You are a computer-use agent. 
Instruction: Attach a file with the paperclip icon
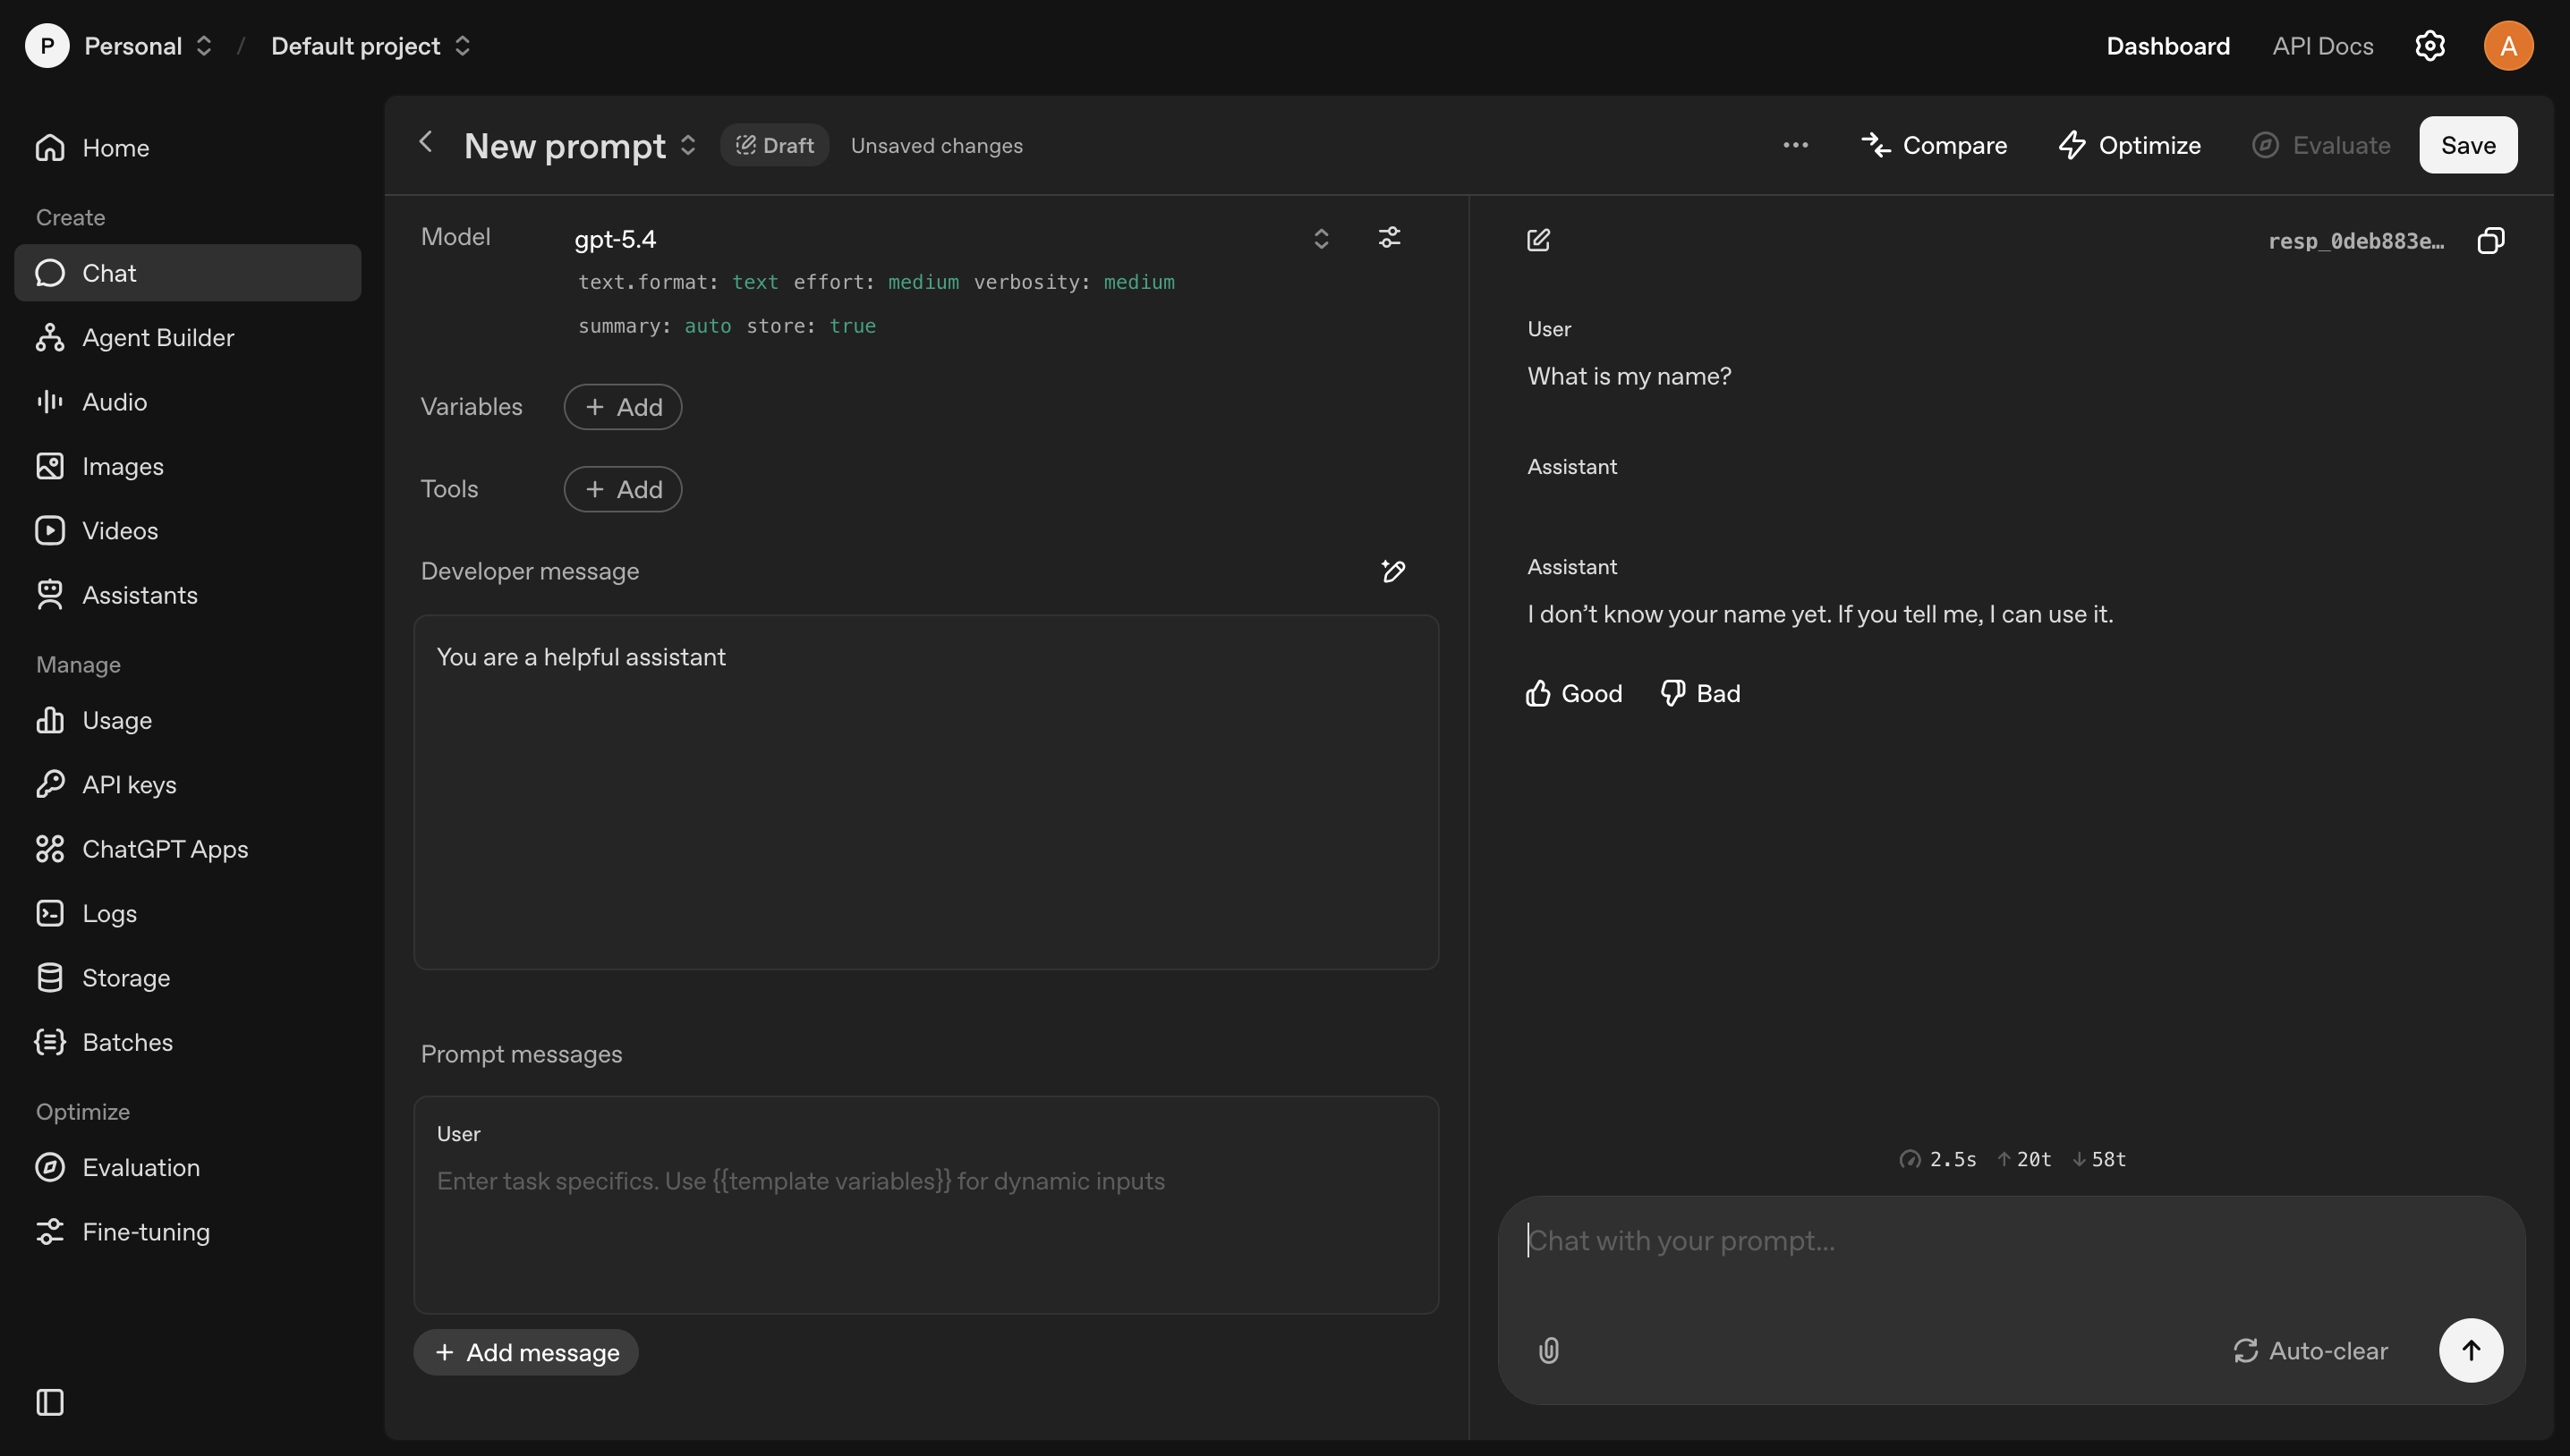(x=1549, y=1350)
